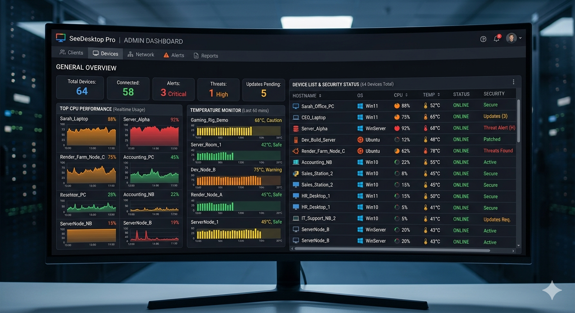Open the Alerts 3 Critical card
Viewport: 575px width, 313px height.
pos(174,89)
